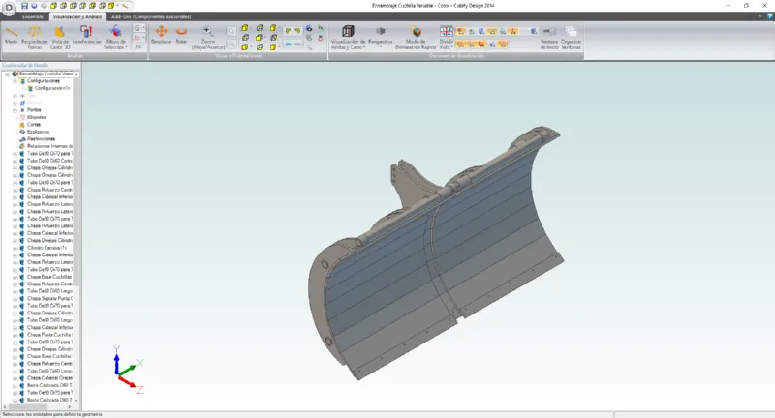Screen dimensions: 775x418
Task: Activate the Desplazar pan tool
Action: [x=161, y=35]
